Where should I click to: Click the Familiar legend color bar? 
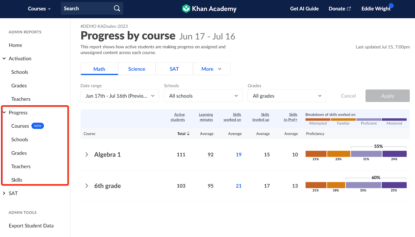[x=343, y=120]
